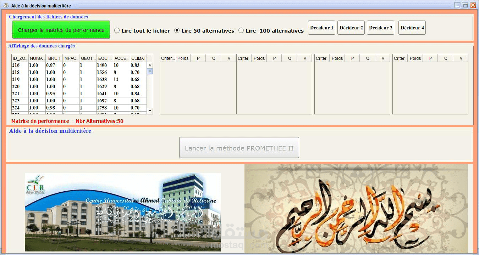Image resolution: width=479 pixels, height=255 pixels.
Task: Click the performance table scroll-down arrow
Action: (150, 111)
